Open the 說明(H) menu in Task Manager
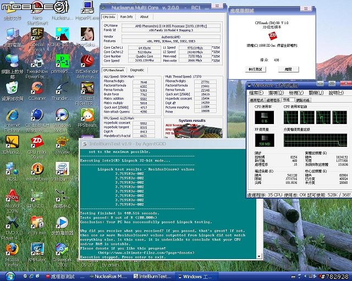 pos(336,93)
